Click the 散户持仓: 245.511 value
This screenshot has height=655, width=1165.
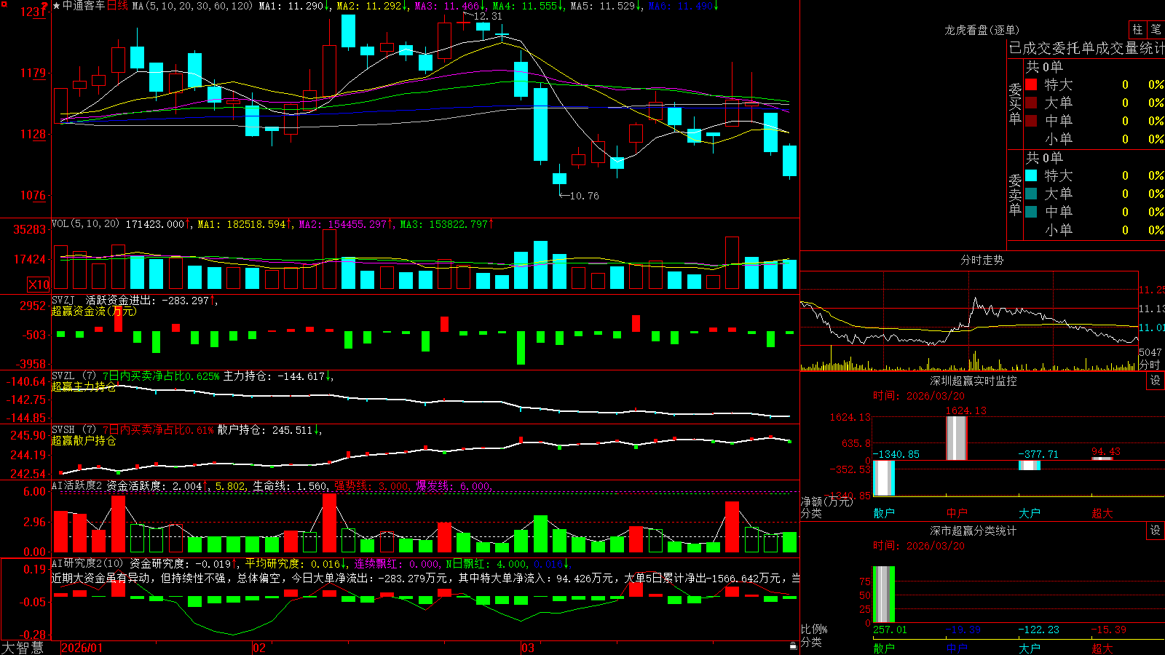click(x=265, y=430)
